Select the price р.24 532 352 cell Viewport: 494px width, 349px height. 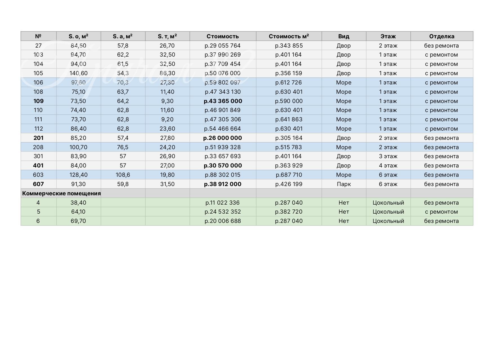coord(223,212)
